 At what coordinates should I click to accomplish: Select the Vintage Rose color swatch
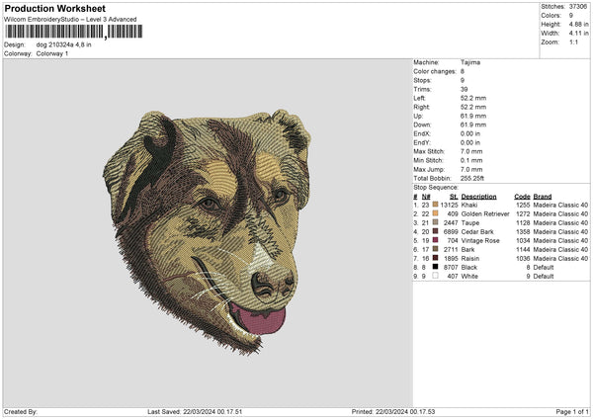coord(434,240)
